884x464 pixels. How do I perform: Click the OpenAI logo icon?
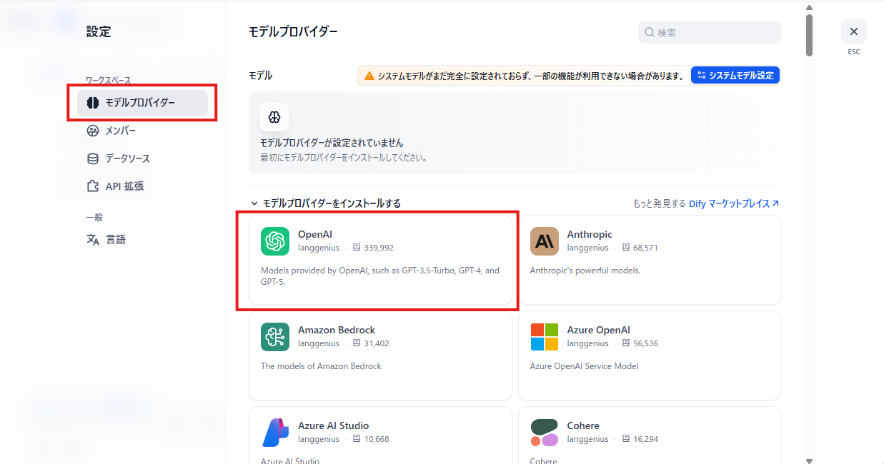(x=275, y=241)
